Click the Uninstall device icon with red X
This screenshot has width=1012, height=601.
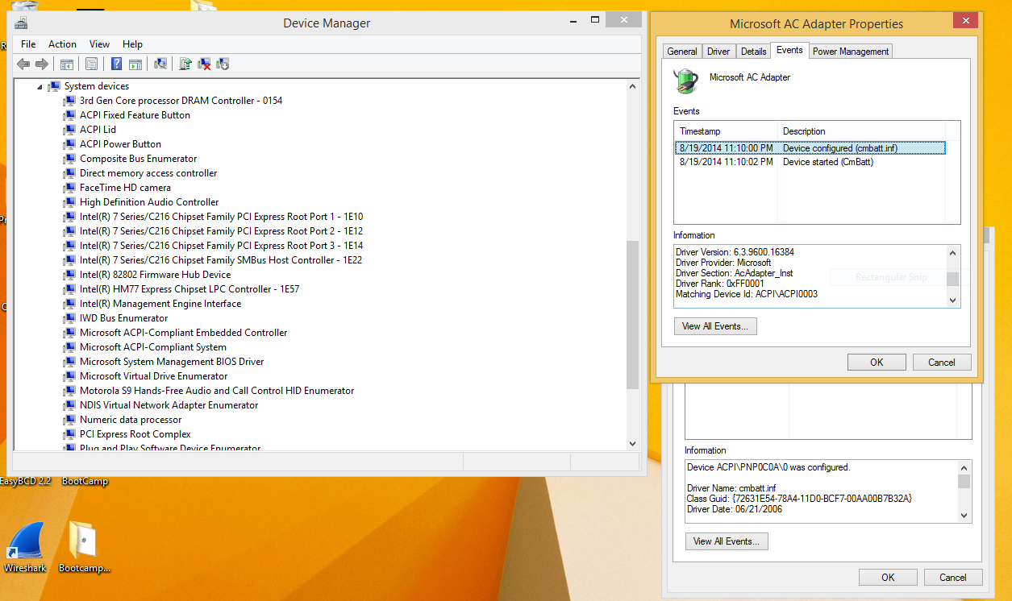(x=205, y=64)
